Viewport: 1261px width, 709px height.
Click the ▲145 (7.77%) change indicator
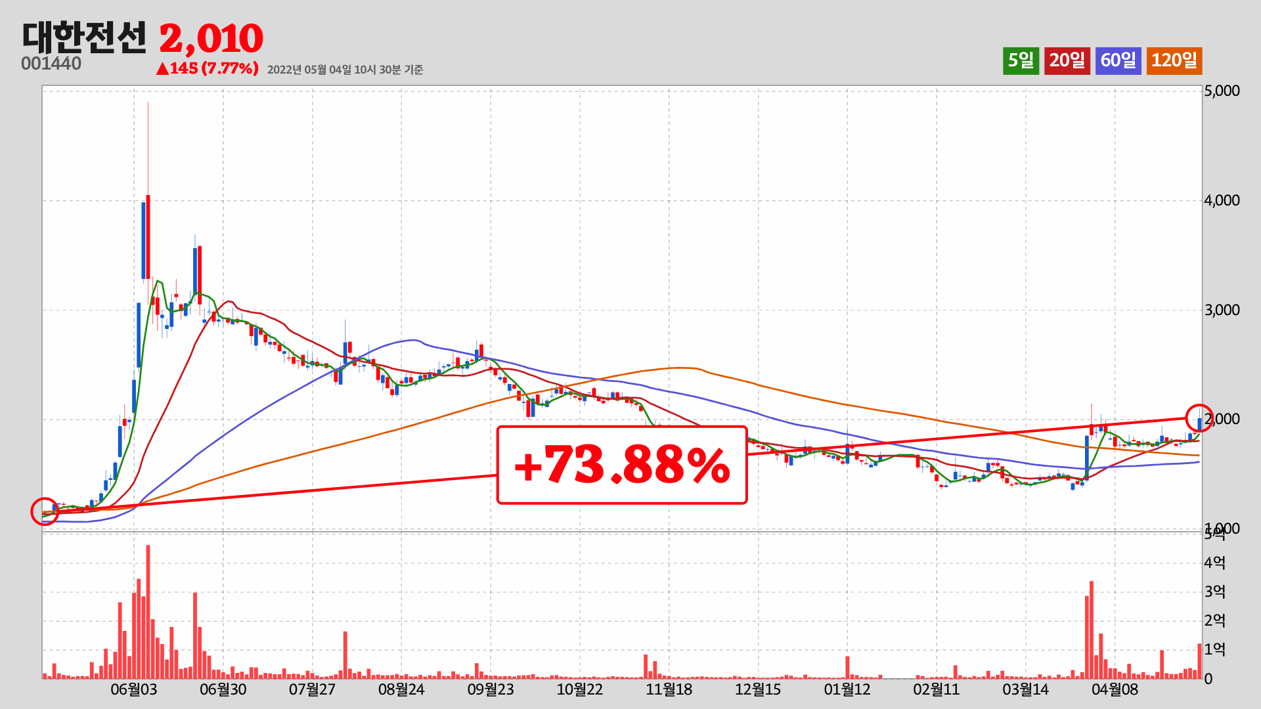(207, 68)
